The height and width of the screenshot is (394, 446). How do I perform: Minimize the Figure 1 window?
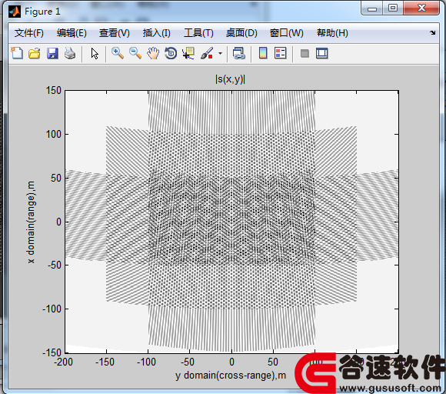(372, 8)
